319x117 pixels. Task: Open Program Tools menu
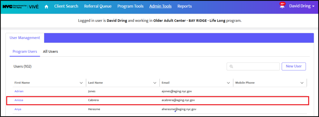click(x=131, y=6)
